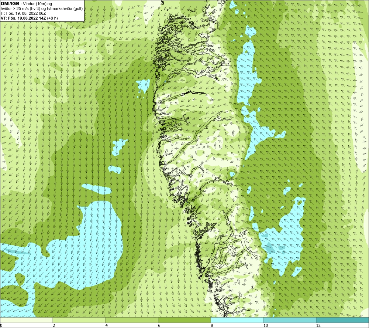Click the '0' label on the color scale

pos(1,325)
